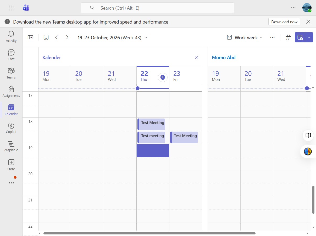Select Wednesday 21 in Momo Abd calendar
Screen dimensions: 316x236
290,75
